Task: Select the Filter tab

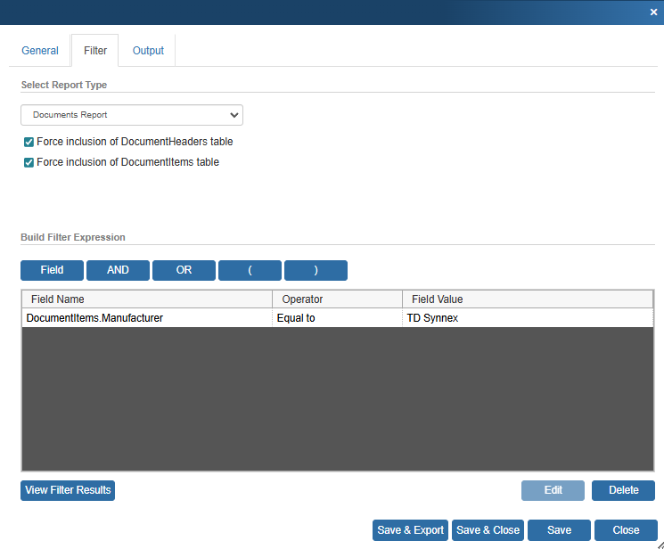Action: 95,51
